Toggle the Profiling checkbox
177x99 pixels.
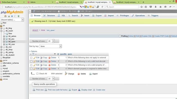click(120, 36)
